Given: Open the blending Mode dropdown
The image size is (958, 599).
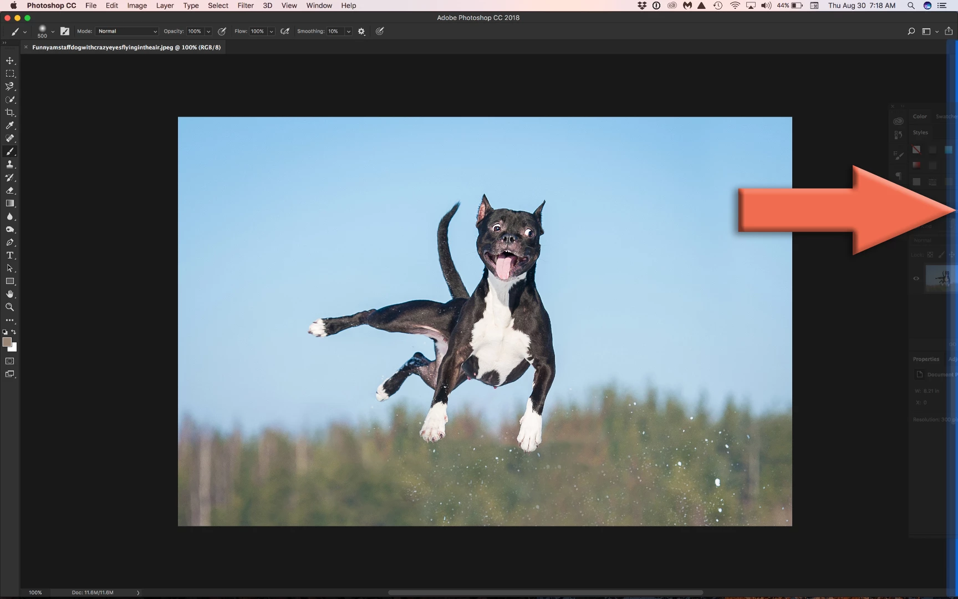Looking at the screenshot, I should point(128,32).
